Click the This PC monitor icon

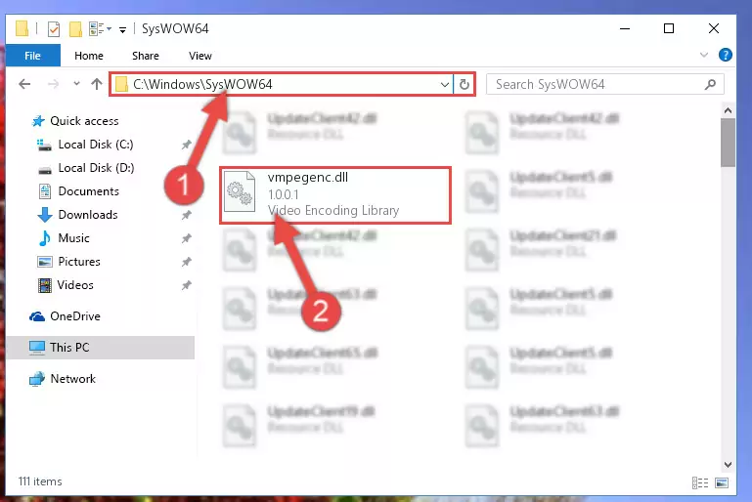pos(37,348)
